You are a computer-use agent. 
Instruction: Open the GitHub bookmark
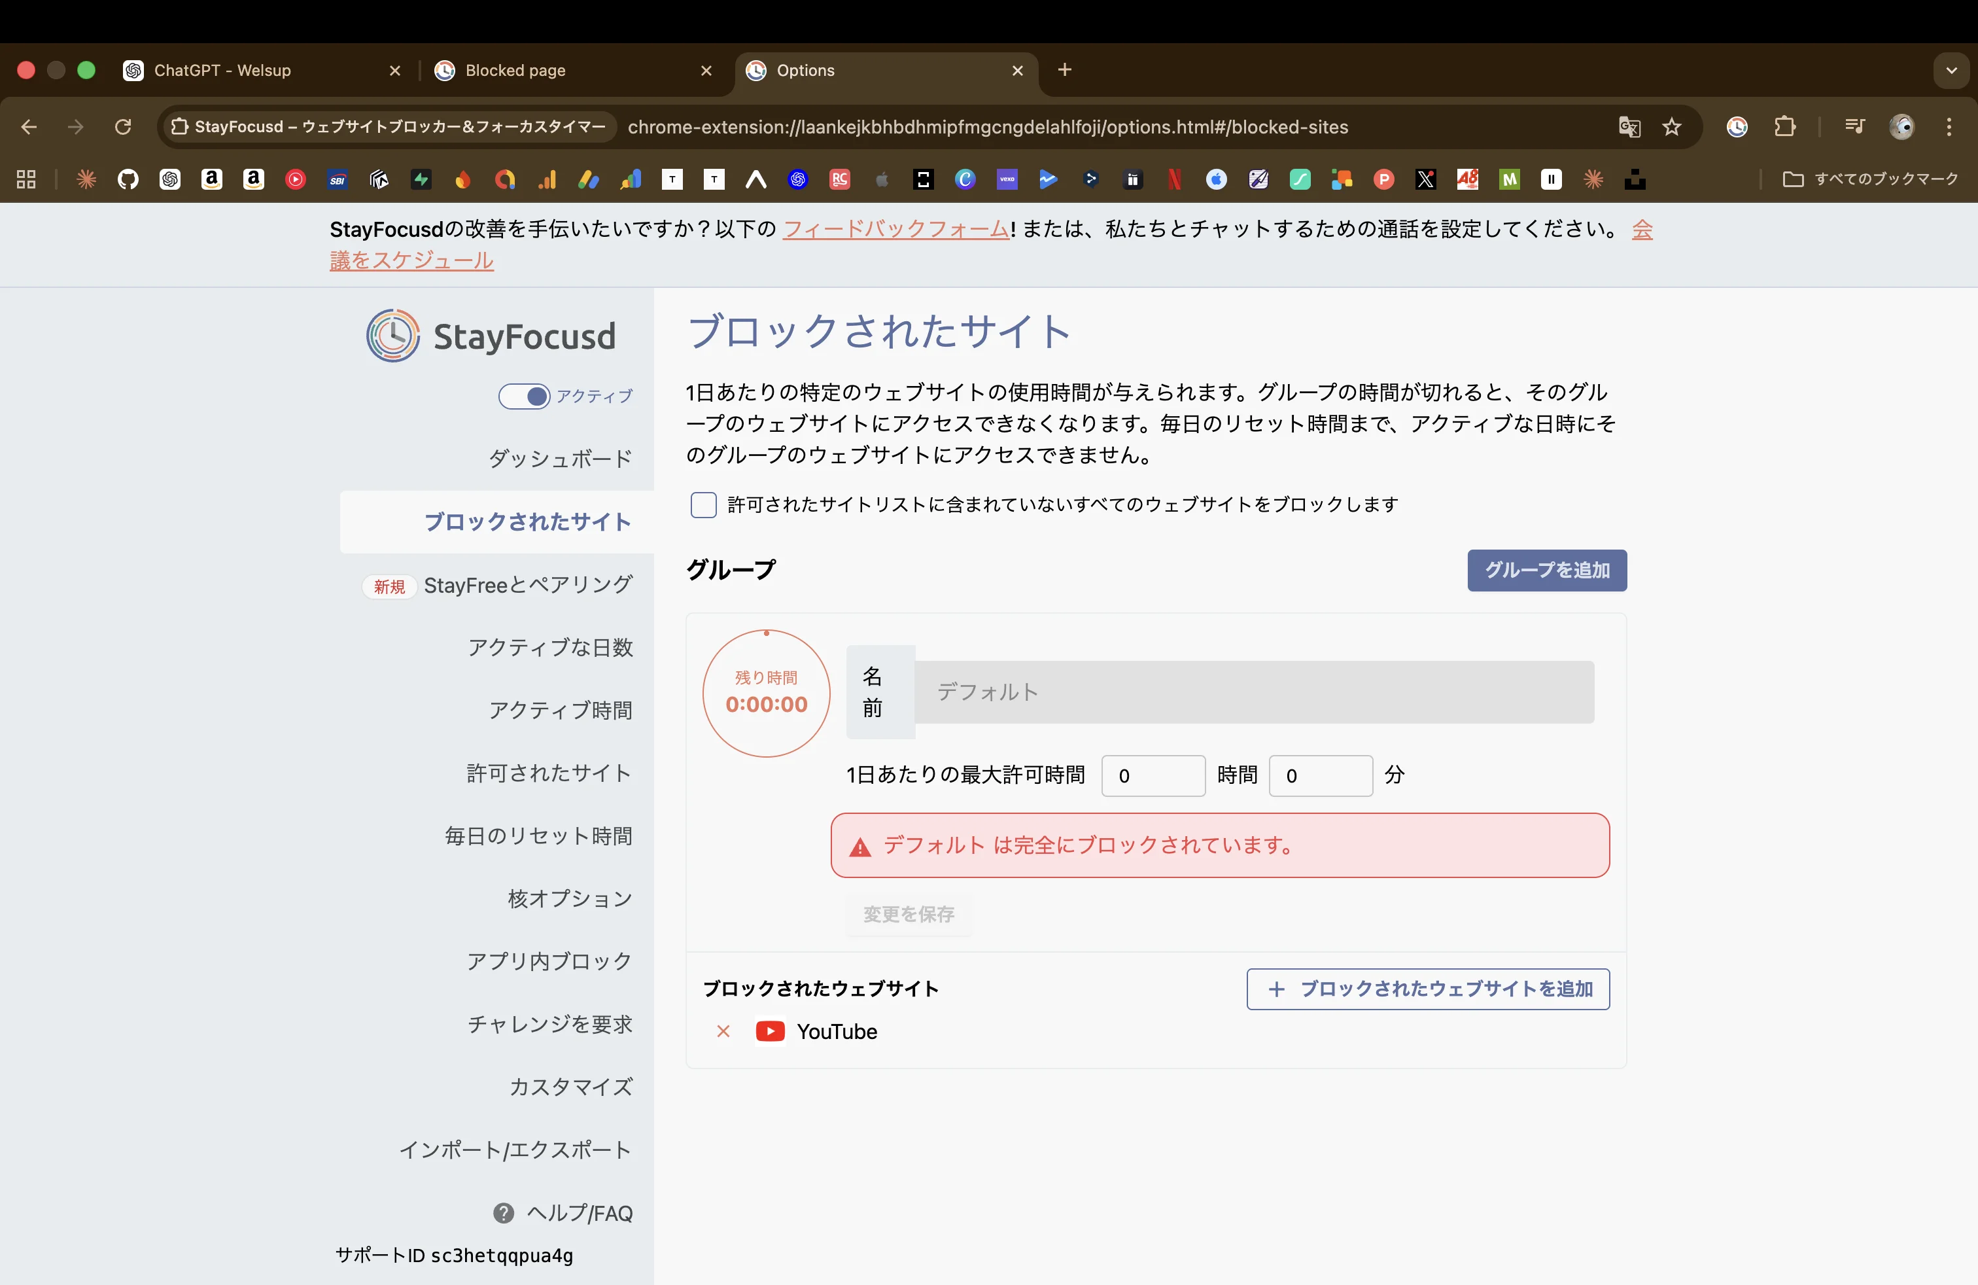tap(129, 179)
